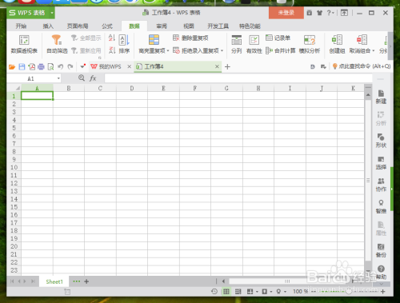Switch to the 视图 ribbon tab

pos(189,26)
